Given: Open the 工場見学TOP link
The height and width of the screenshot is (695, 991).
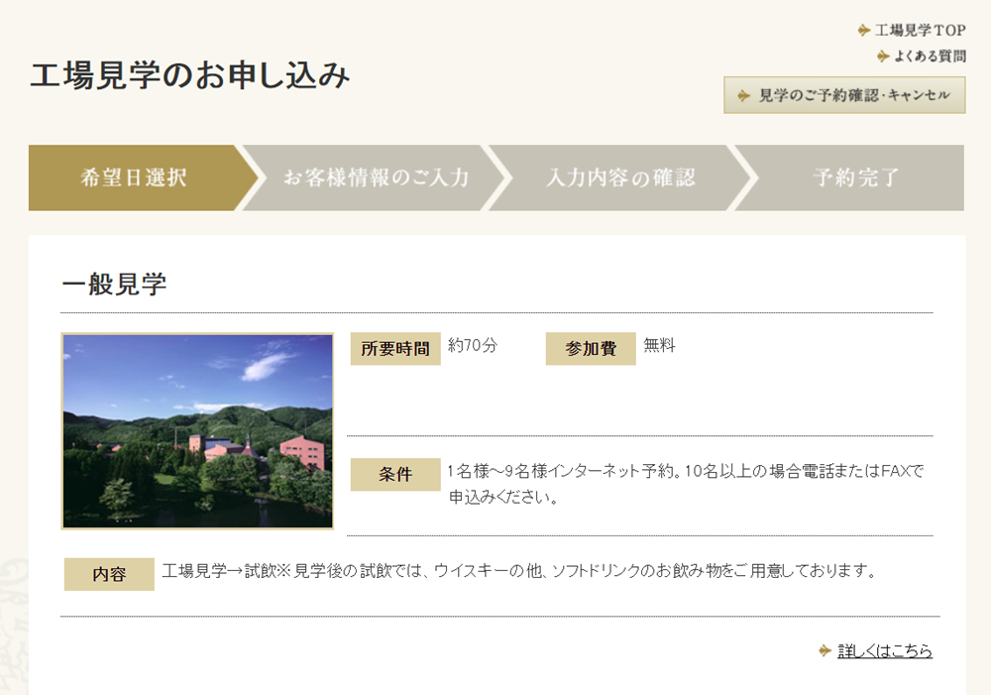Looking at the screenshot, I should click(920, 31).
